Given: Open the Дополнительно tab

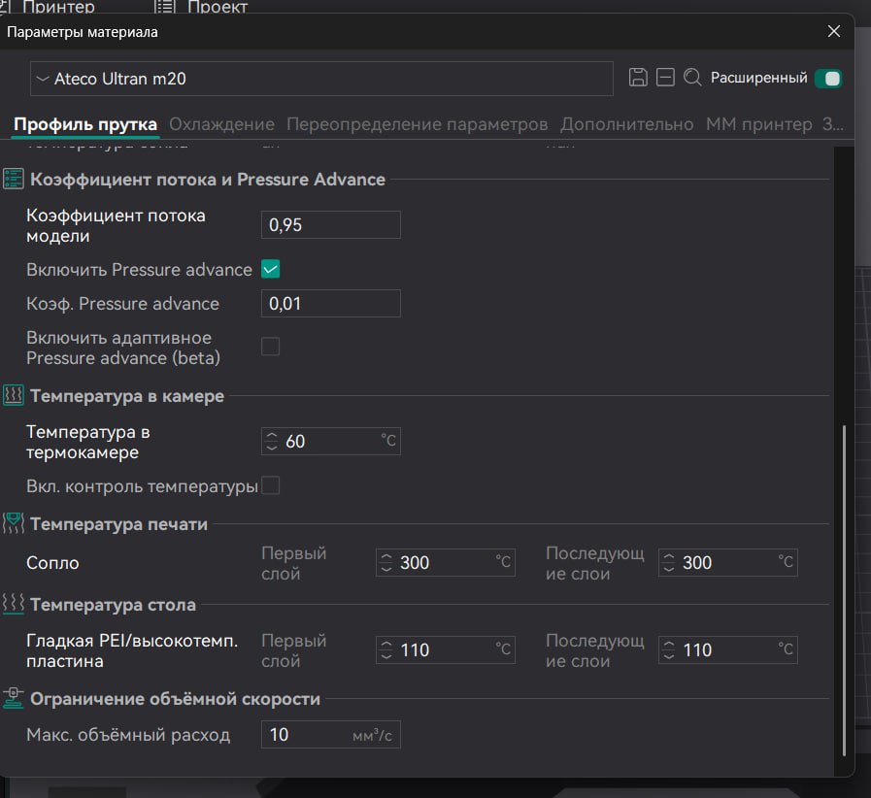Looking at the screenshot, I should tap(626, 124).
